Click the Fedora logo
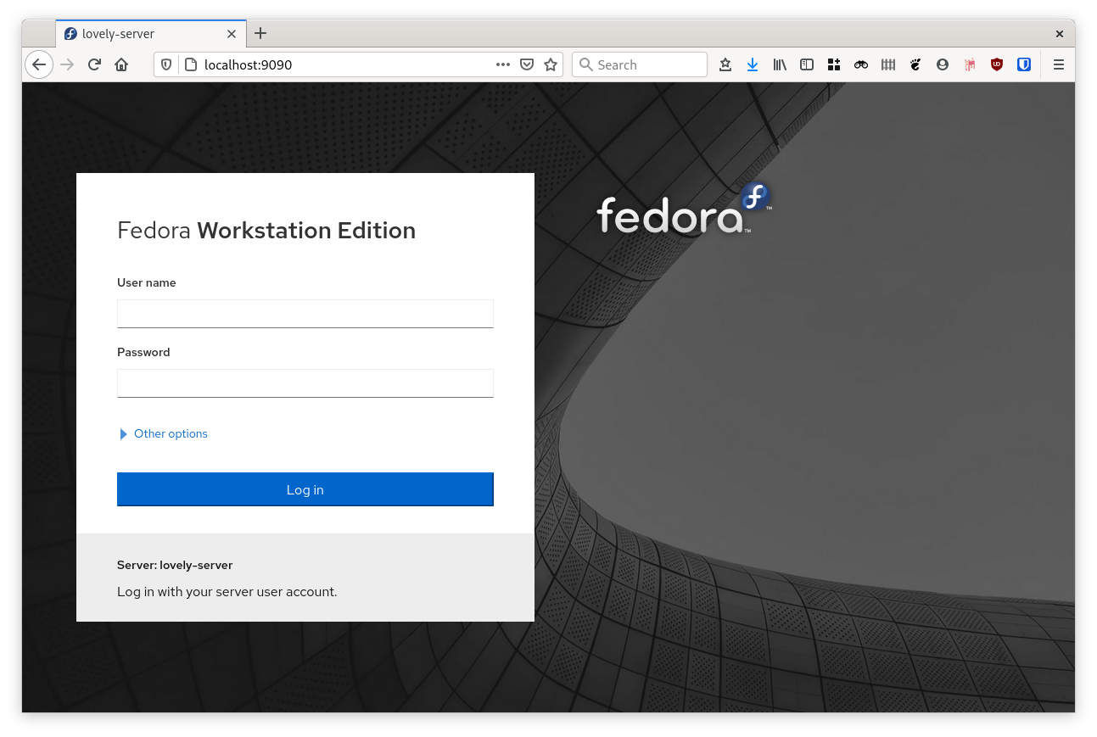This screenshot has height=737, width=1097. [x=685, y=209]
